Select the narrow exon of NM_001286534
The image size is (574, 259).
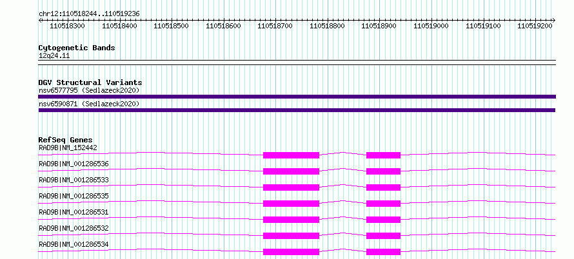click(383, 252)
